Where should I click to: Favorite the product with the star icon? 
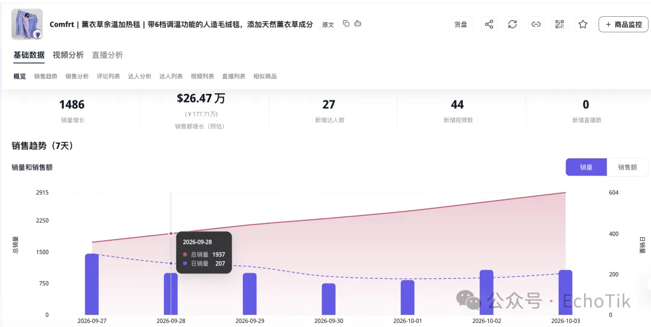[583, 25]
